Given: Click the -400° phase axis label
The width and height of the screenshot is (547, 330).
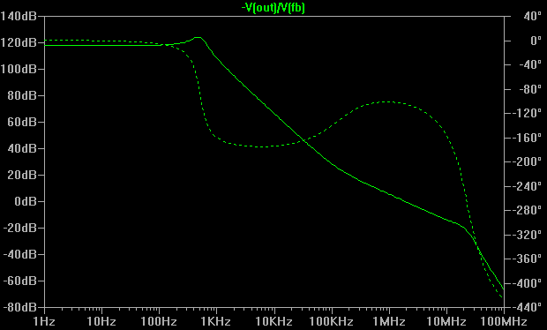Looking at the screenshot, I should click(x=526, y=283).
